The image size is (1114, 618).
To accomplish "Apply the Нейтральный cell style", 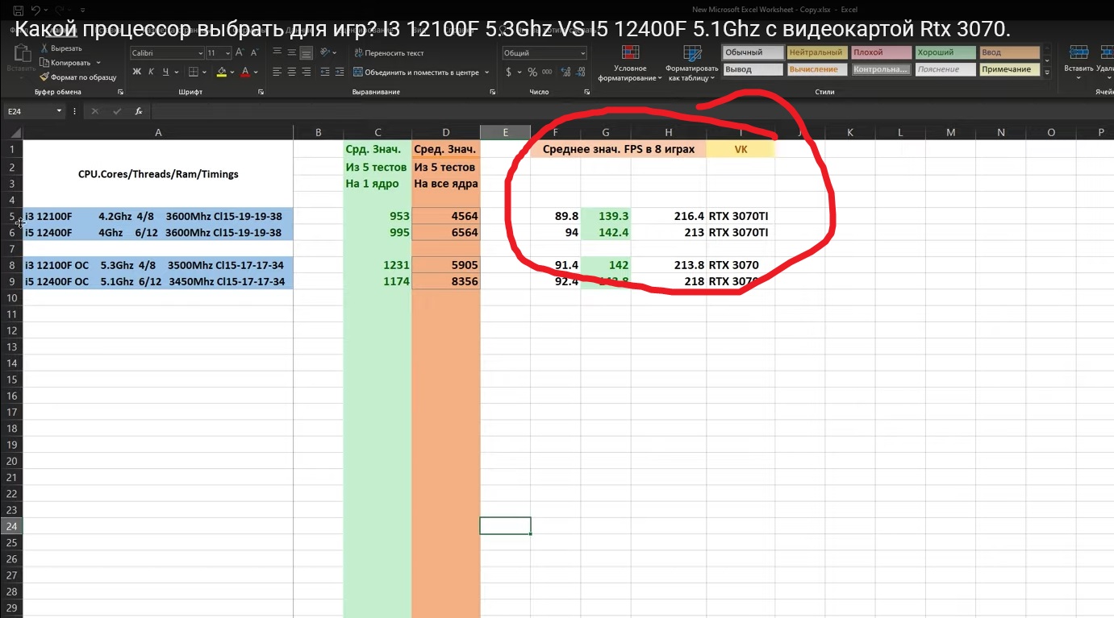I will pos(817,52).
